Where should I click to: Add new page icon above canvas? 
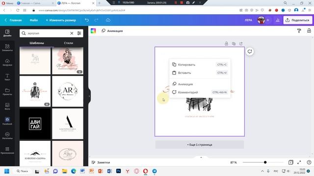coord(241,44)
